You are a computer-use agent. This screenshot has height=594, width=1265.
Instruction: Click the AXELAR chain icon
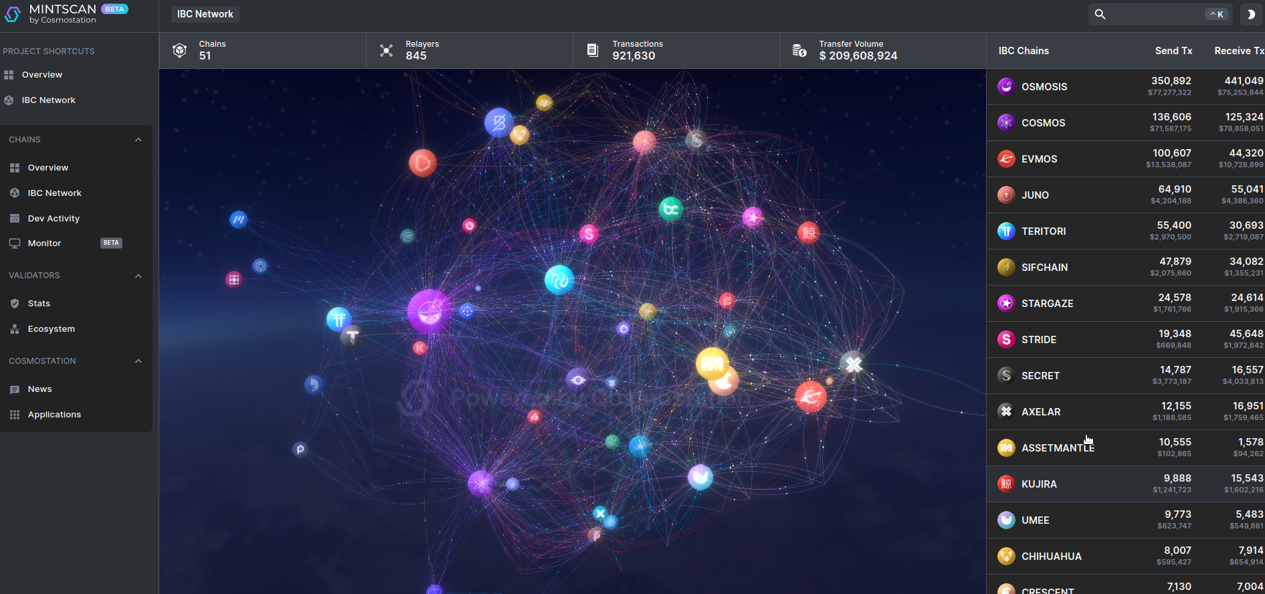click(x=1006, y=412)
